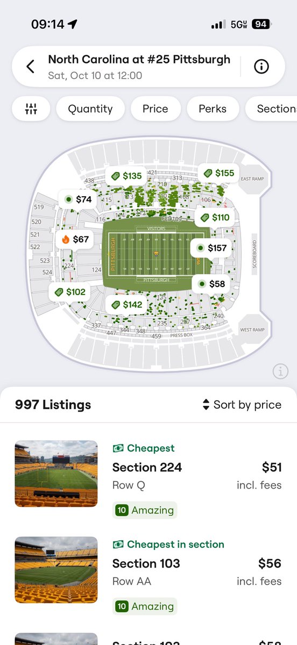Open the Sections filter chip
Screen dimensions: 297x645
pos(271,109)
